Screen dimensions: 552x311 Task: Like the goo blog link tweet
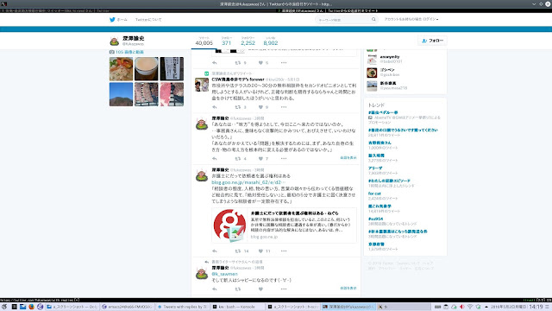tap(260, 251)
